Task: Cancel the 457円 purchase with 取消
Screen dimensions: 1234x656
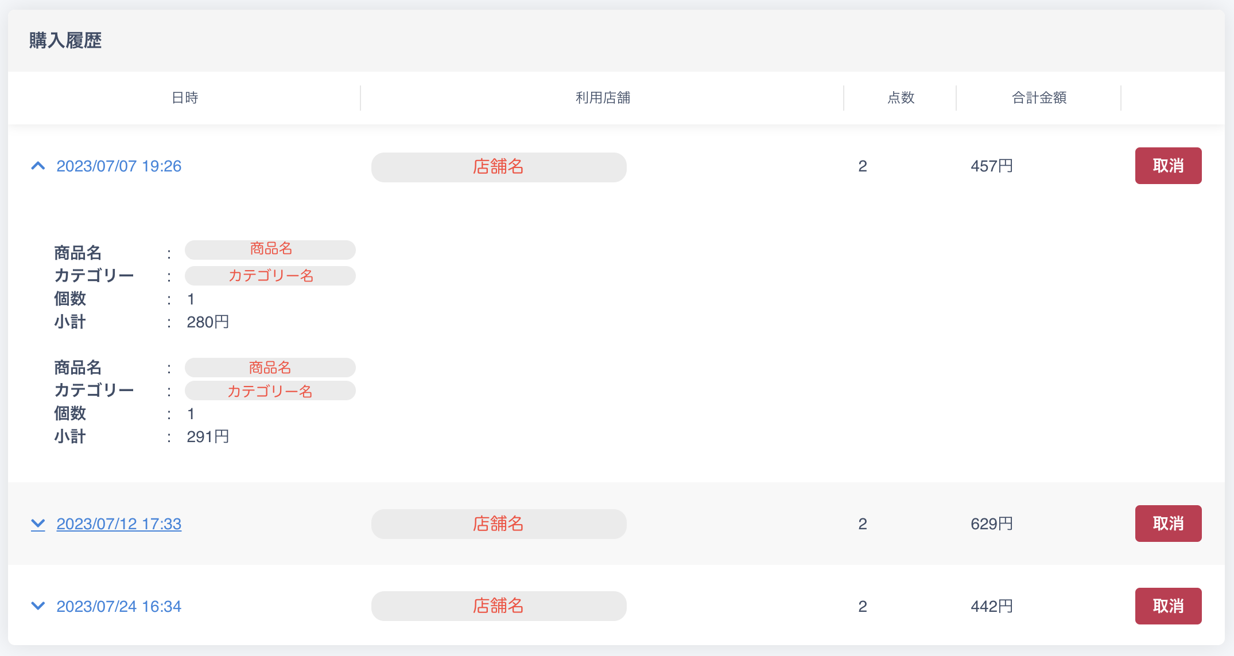Action: [x=1167, y=166]
